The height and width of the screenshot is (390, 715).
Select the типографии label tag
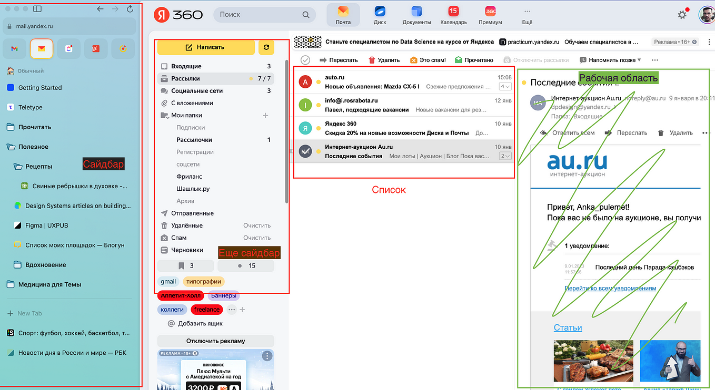(x=204, y=282)
